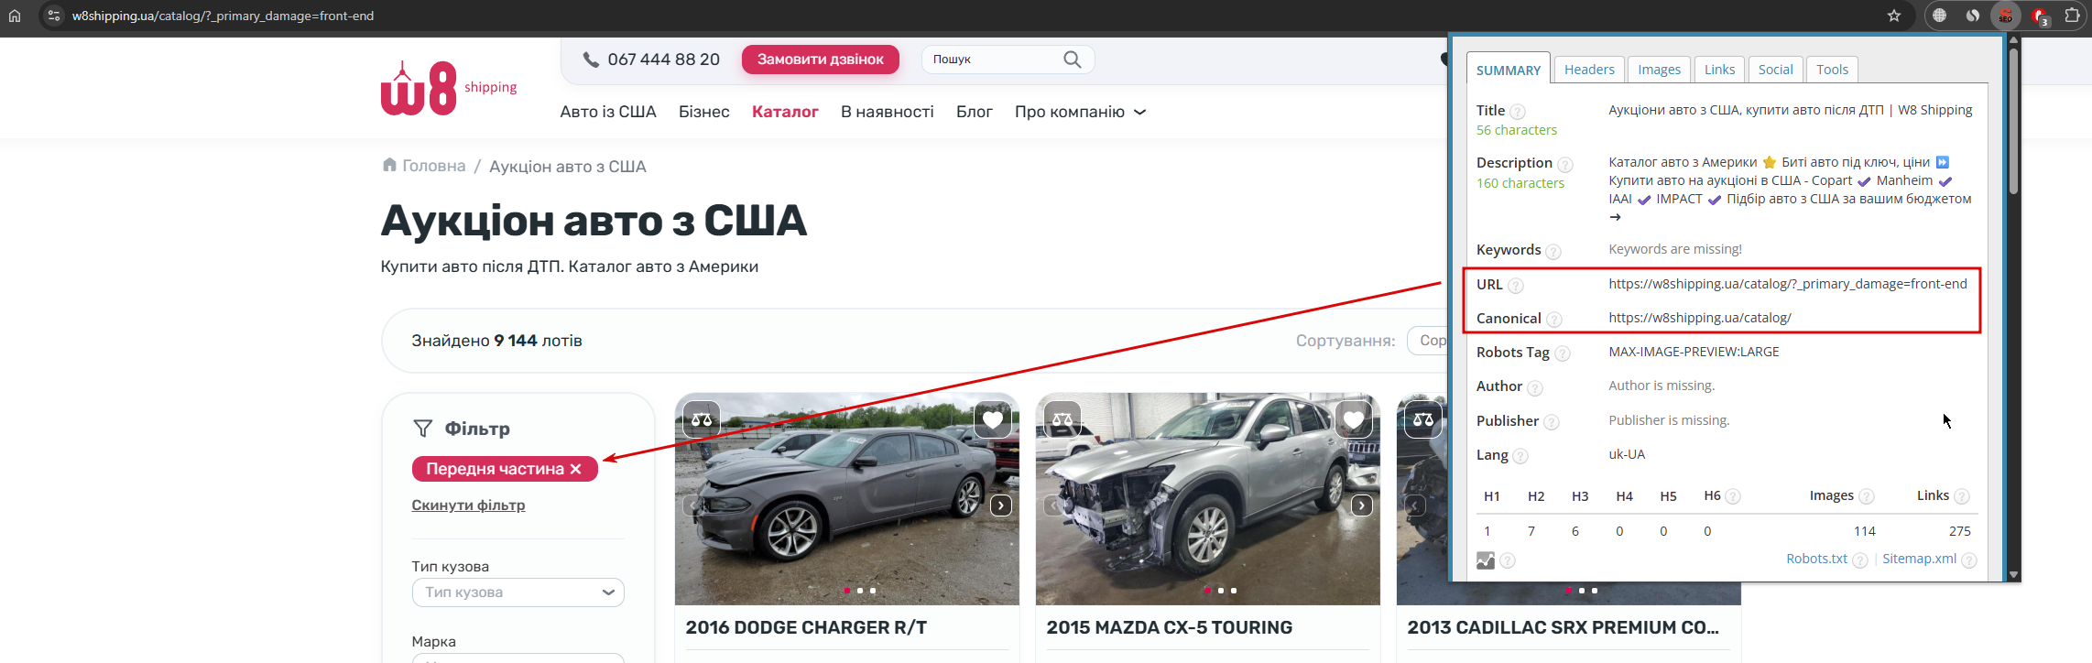
Task: Open the Sitemap.xml link
Action: tap(1919, 559)
